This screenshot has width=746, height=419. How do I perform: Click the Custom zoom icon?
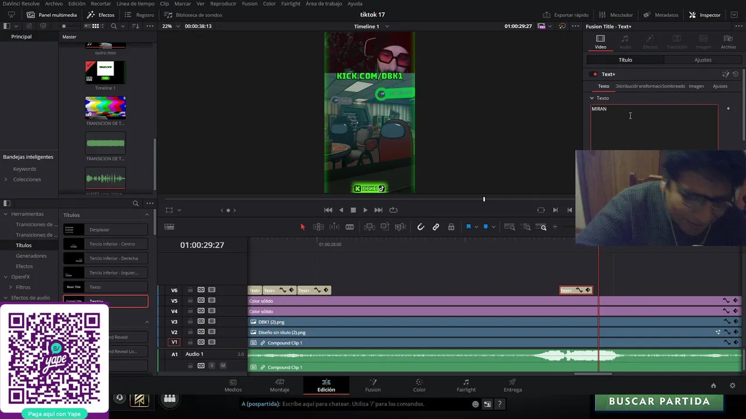pos(541,227)
